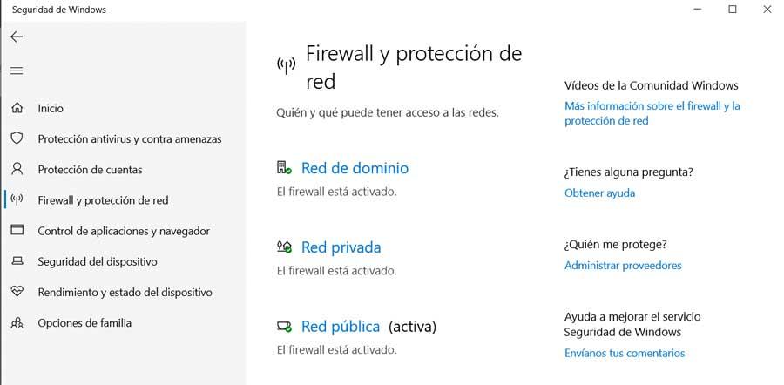The width and height of the screenshot is (784, 385).
Task: Click the app and browser control icon
Action: point(17,230)
